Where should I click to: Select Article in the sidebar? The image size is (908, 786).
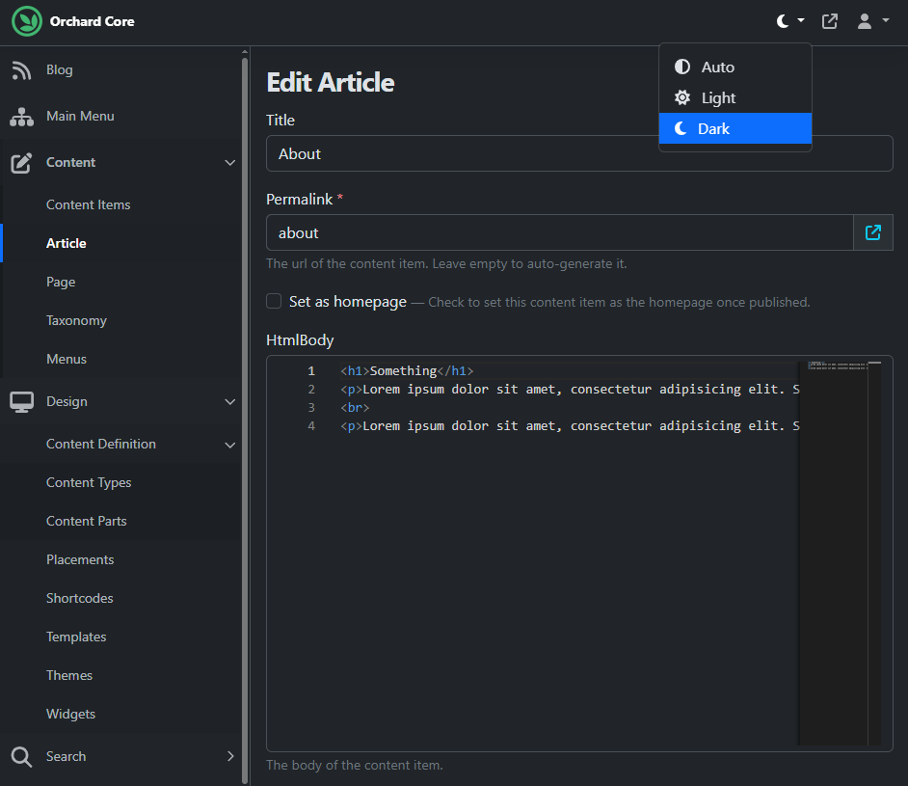[66, 243]
